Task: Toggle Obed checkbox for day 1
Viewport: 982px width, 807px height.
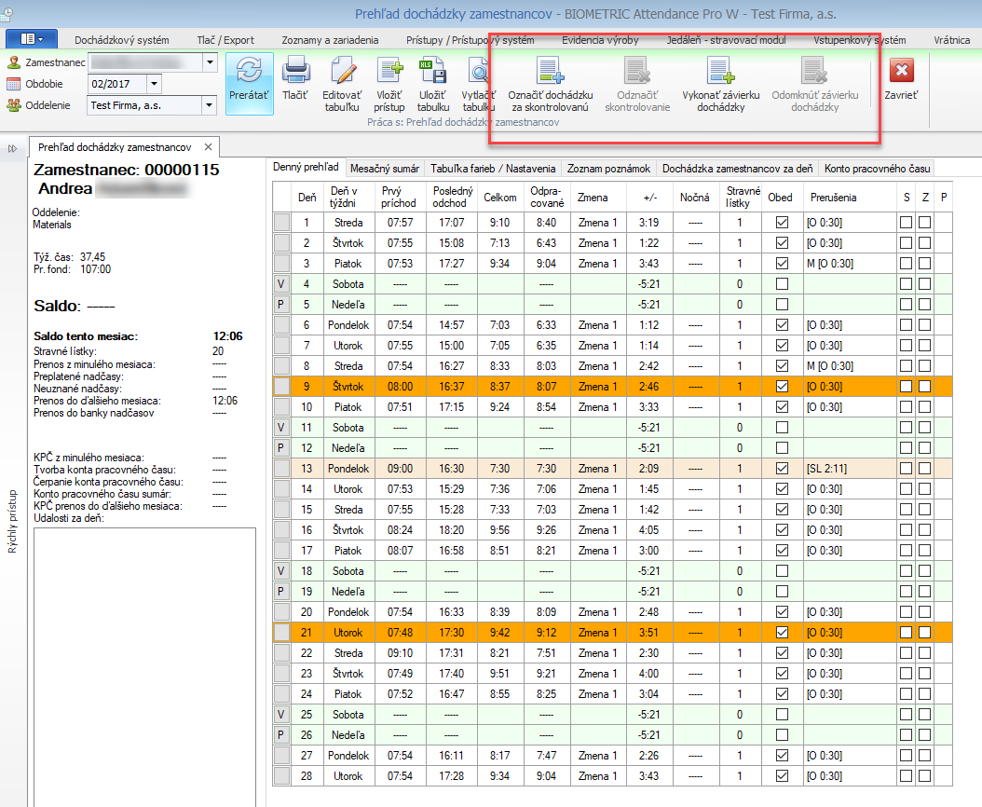Action: click(782, 223)
